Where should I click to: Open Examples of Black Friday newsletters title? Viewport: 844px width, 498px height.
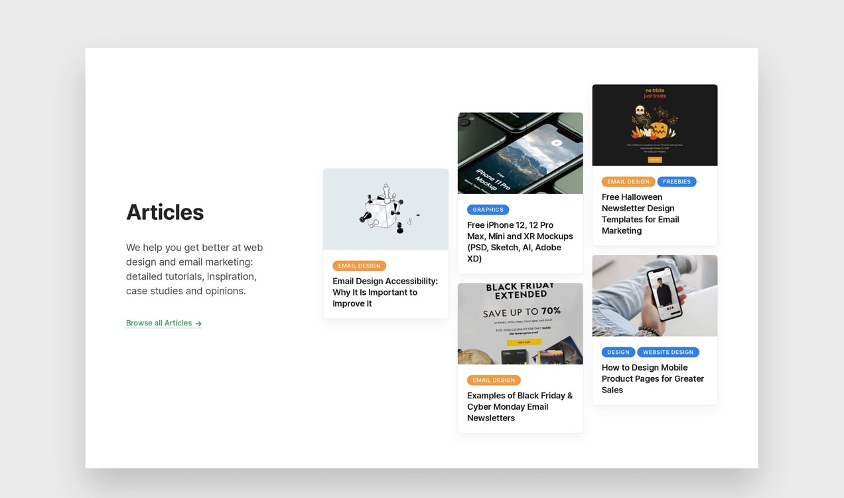coord(520,407)
